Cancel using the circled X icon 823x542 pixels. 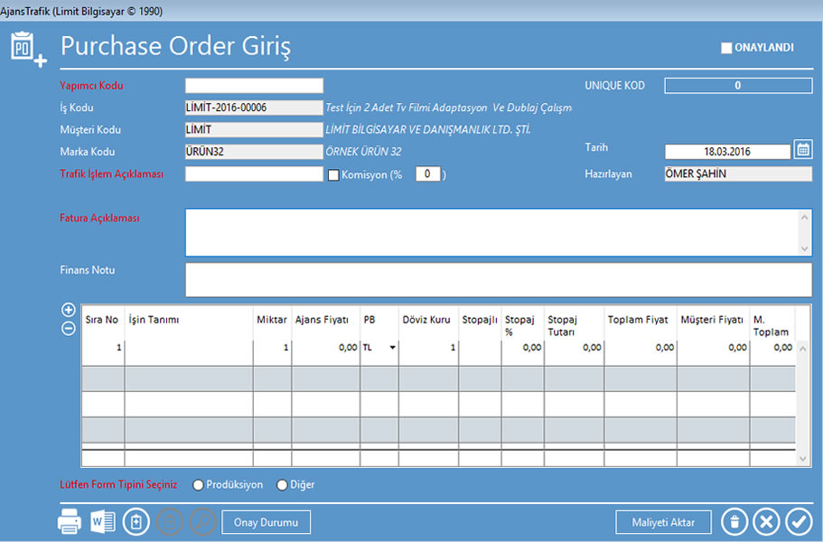pyautogui.click(x=766, y=521)
